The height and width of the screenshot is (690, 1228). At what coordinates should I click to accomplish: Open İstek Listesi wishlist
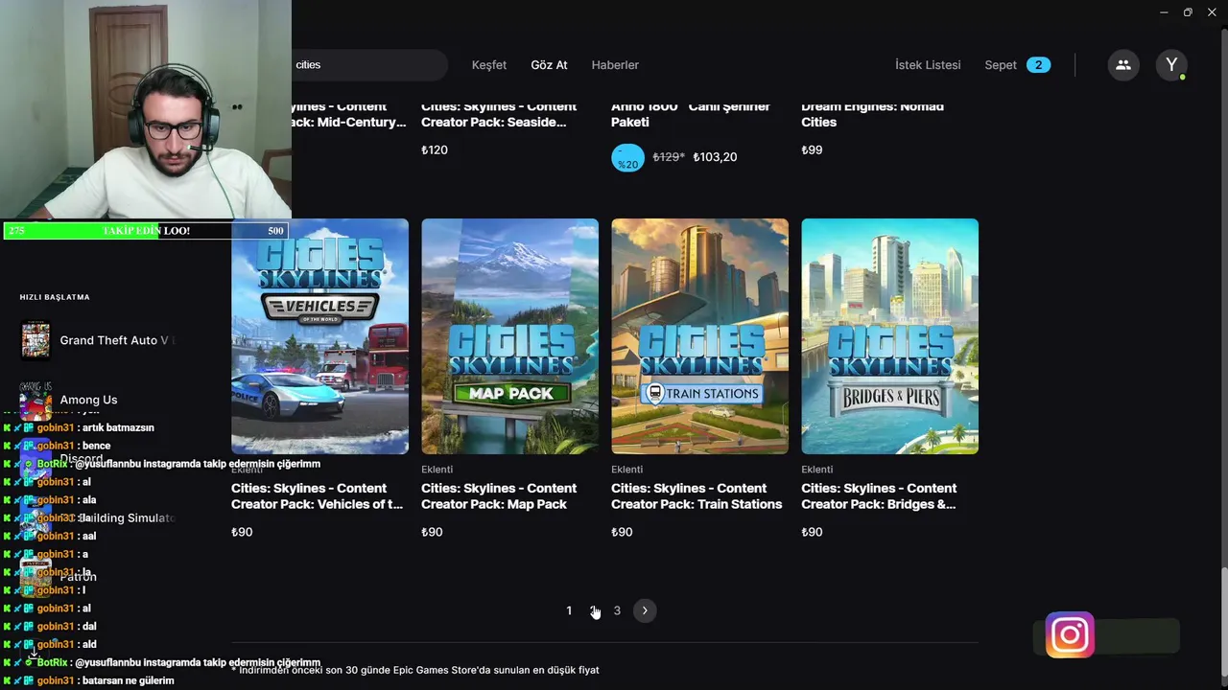click(928, 65)
